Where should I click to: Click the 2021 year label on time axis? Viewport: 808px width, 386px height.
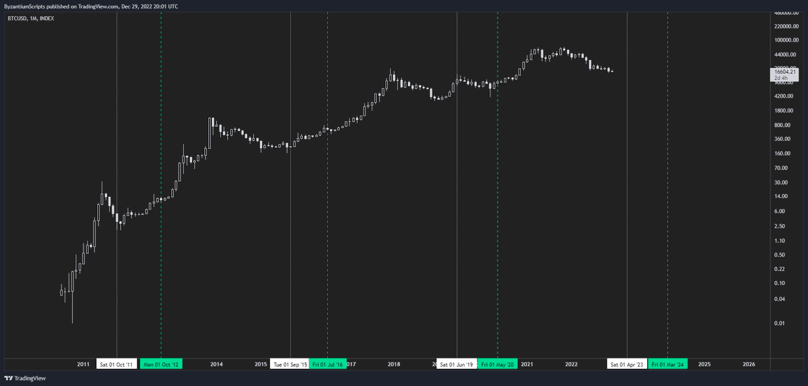click(x=527, y=364)
